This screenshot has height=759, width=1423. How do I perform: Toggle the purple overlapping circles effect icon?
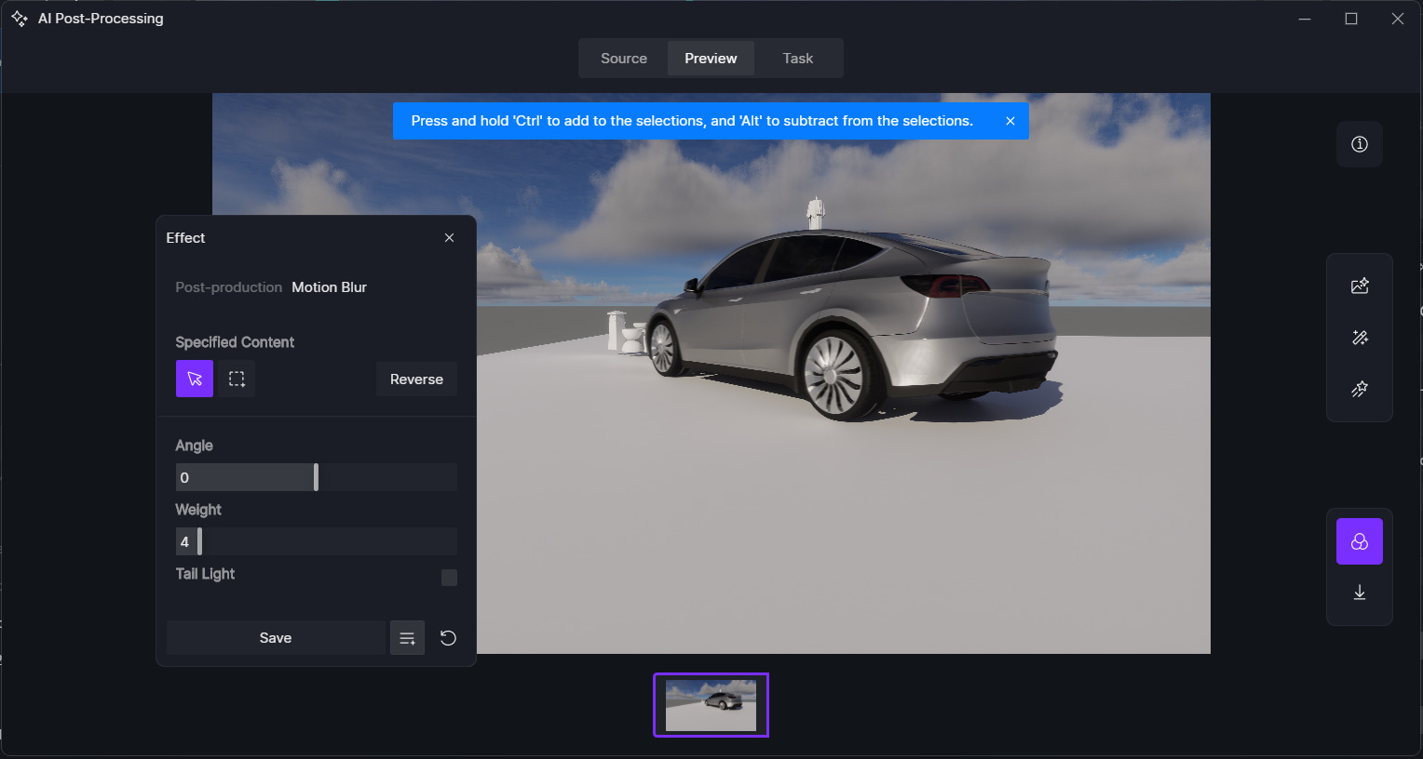(1359, 541)
